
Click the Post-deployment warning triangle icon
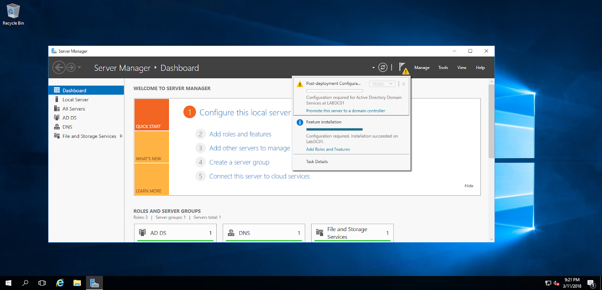[x=299, y=84]
